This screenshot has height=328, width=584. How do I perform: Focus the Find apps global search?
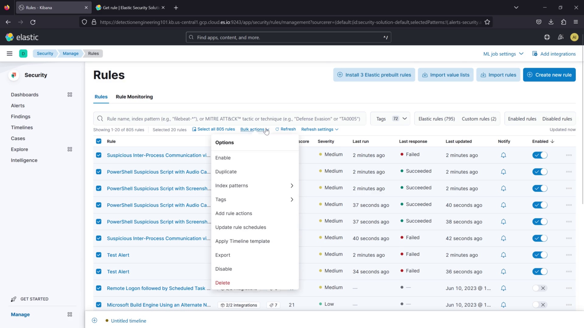click(x=288, y=37)
